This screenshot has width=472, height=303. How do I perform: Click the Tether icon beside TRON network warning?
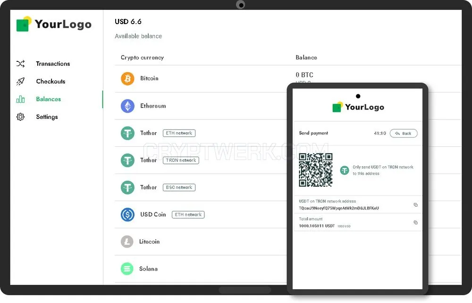click(345, 170)
